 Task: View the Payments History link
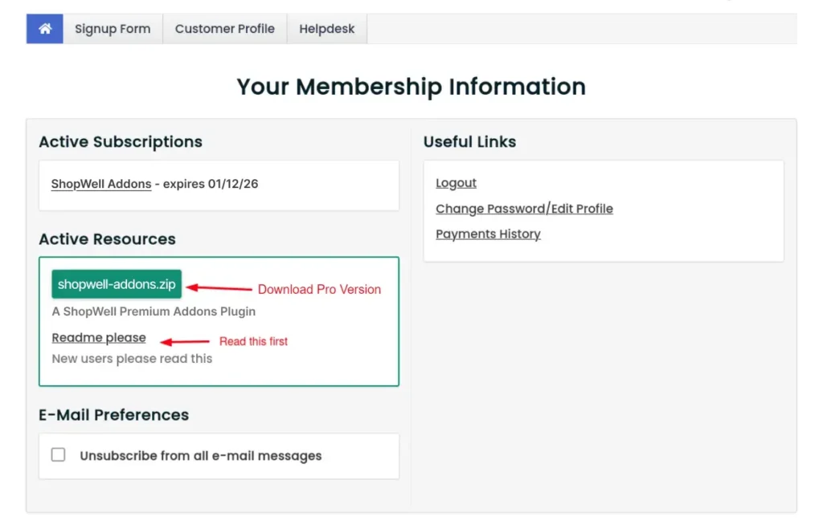[x=488, y=234]
